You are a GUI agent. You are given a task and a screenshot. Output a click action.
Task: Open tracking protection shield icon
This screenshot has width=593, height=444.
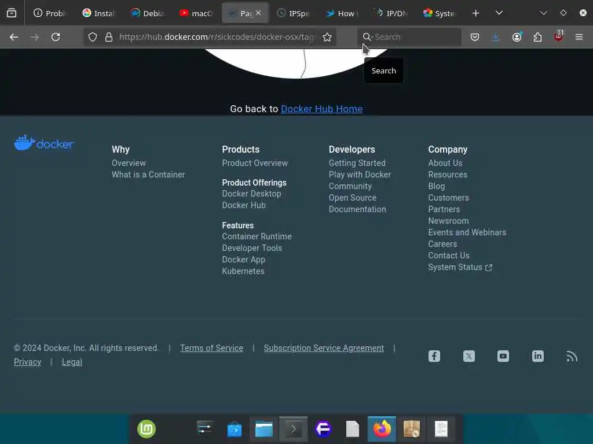pyautogui.click(x=93, y=37)
